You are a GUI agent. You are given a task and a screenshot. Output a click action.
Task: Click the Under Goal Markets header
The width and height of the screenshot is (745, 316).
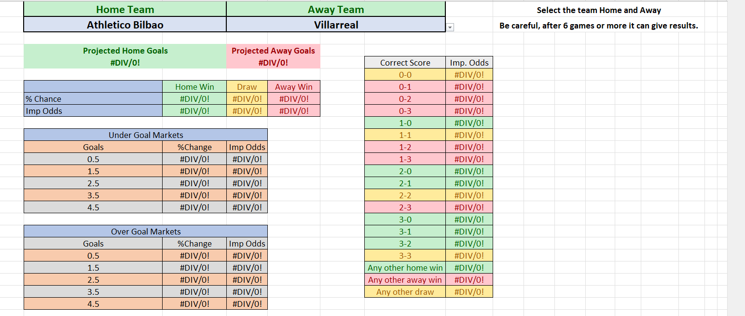click(146, 135)
